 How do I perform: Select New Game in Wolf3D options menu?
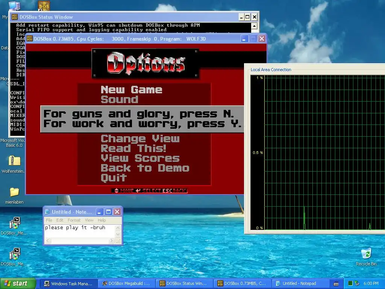tap(131, 90)
